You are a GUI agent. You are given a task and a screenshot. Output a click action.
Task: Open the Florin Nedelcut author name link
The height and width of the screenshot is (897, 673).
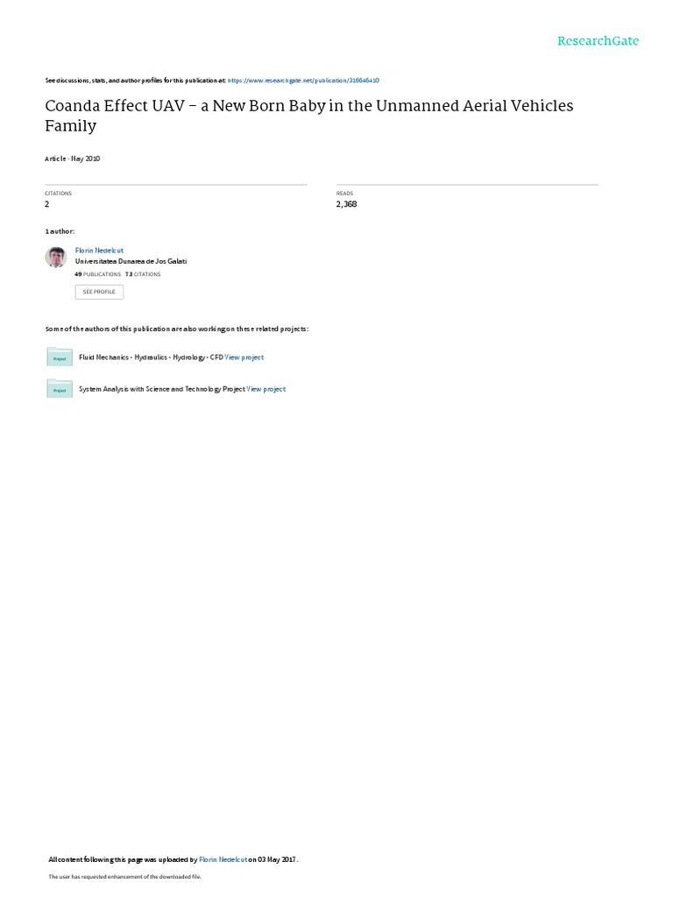(x=99, y=251)
